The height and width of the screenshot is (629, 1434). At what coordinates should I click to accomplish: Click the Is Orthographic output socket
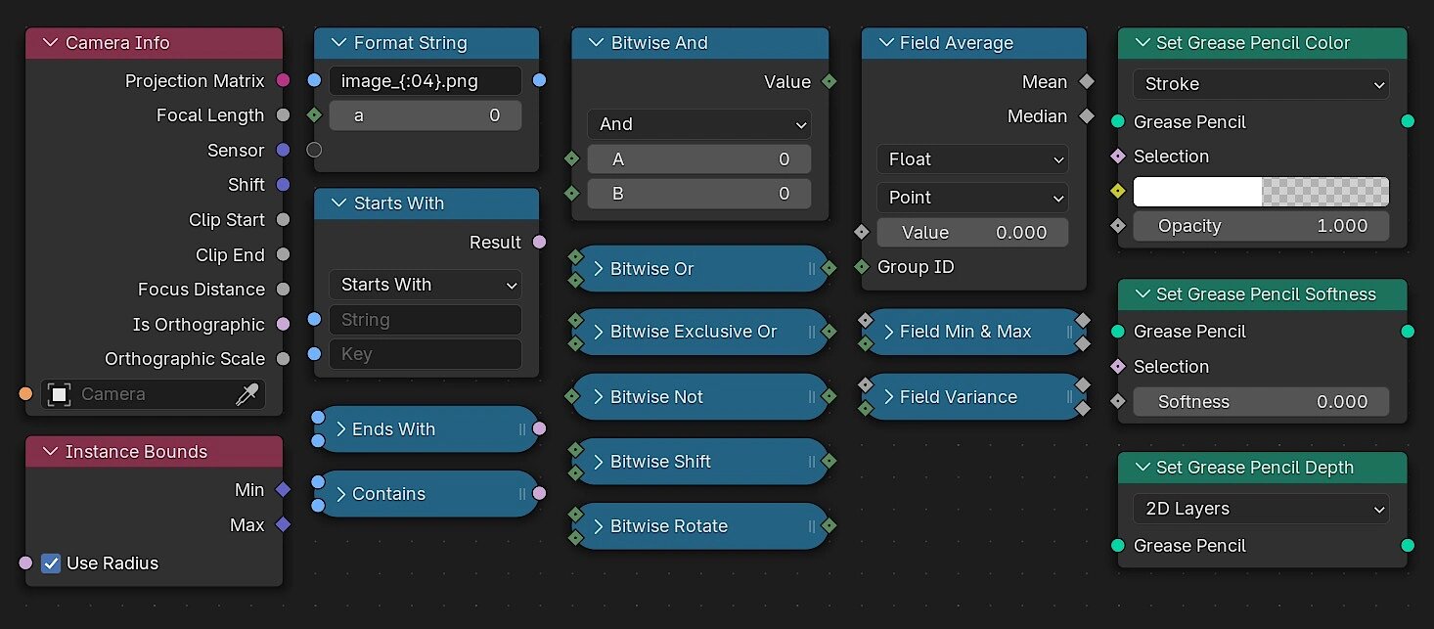284,324
